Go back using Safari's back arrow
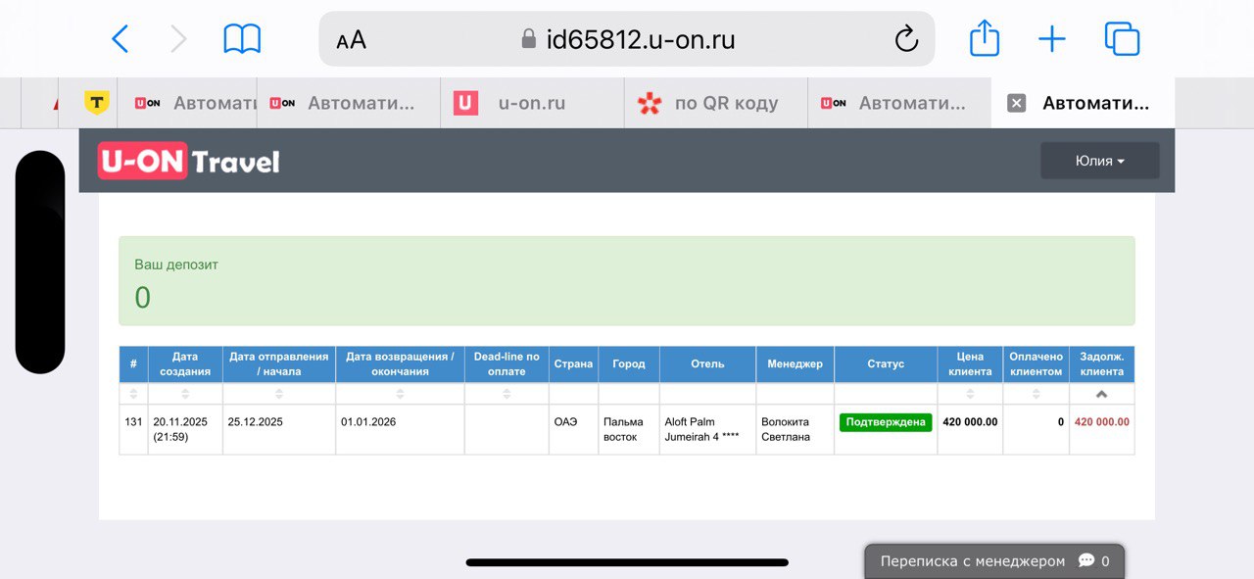 pyautogui.click(x=120, y=39)
